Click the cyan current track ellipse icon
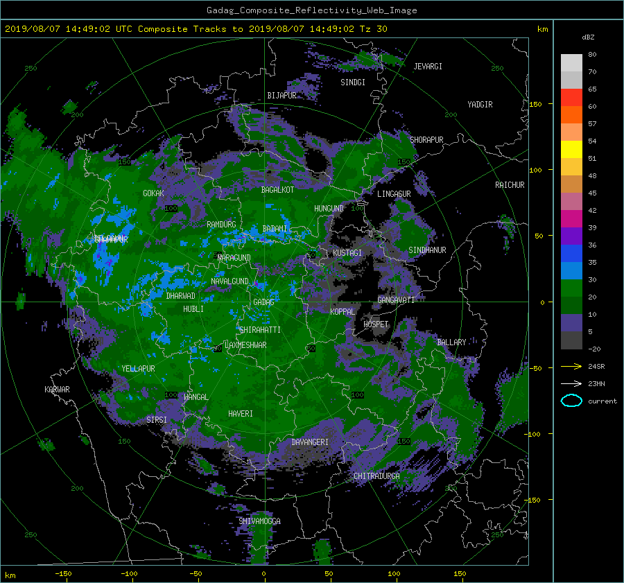Viewport: 624px width, 583px height. 571,401
